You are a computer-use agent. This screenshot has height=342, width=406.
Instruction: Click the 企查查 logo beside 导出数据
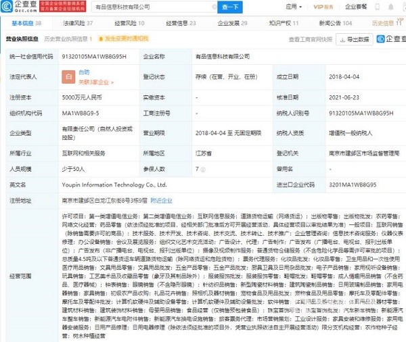pos(391,39)
